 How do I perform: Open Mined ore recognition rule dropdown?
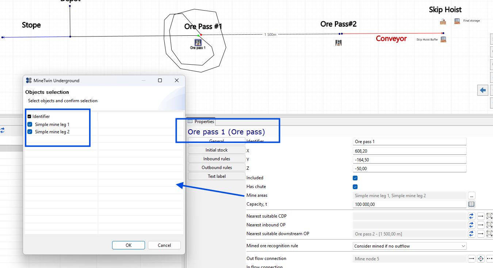[410, 246]
